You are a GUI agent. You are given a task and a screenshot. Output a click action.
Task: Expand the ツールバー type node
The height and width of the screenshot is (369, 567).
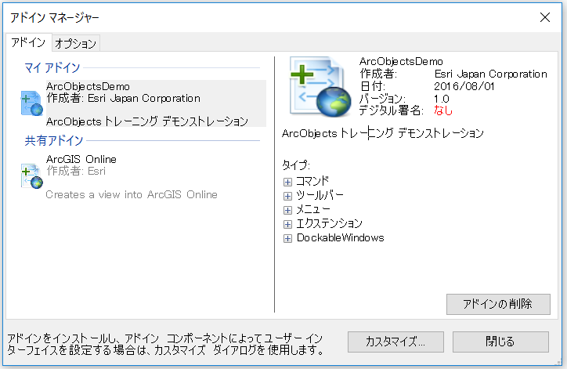[287, 196]
